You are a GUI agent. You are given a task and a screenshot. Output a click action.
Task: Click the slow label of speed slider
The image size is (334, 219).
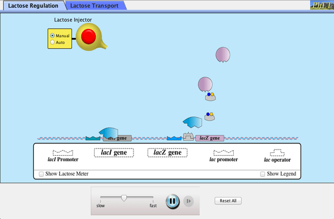100,206
